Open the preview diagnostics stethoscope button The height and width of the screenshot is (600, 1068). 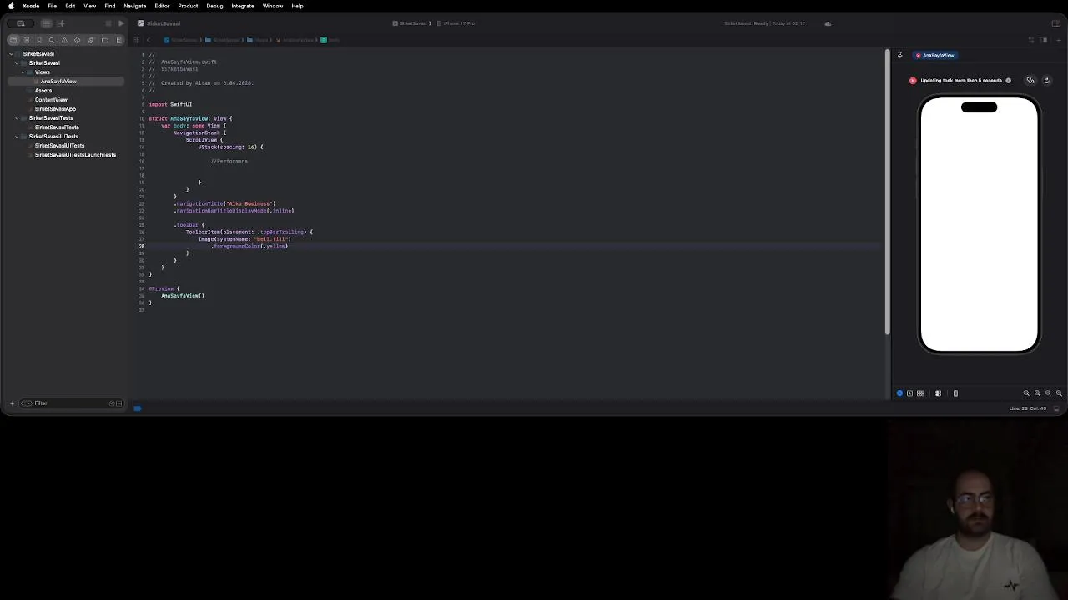tap(1030, 81)
